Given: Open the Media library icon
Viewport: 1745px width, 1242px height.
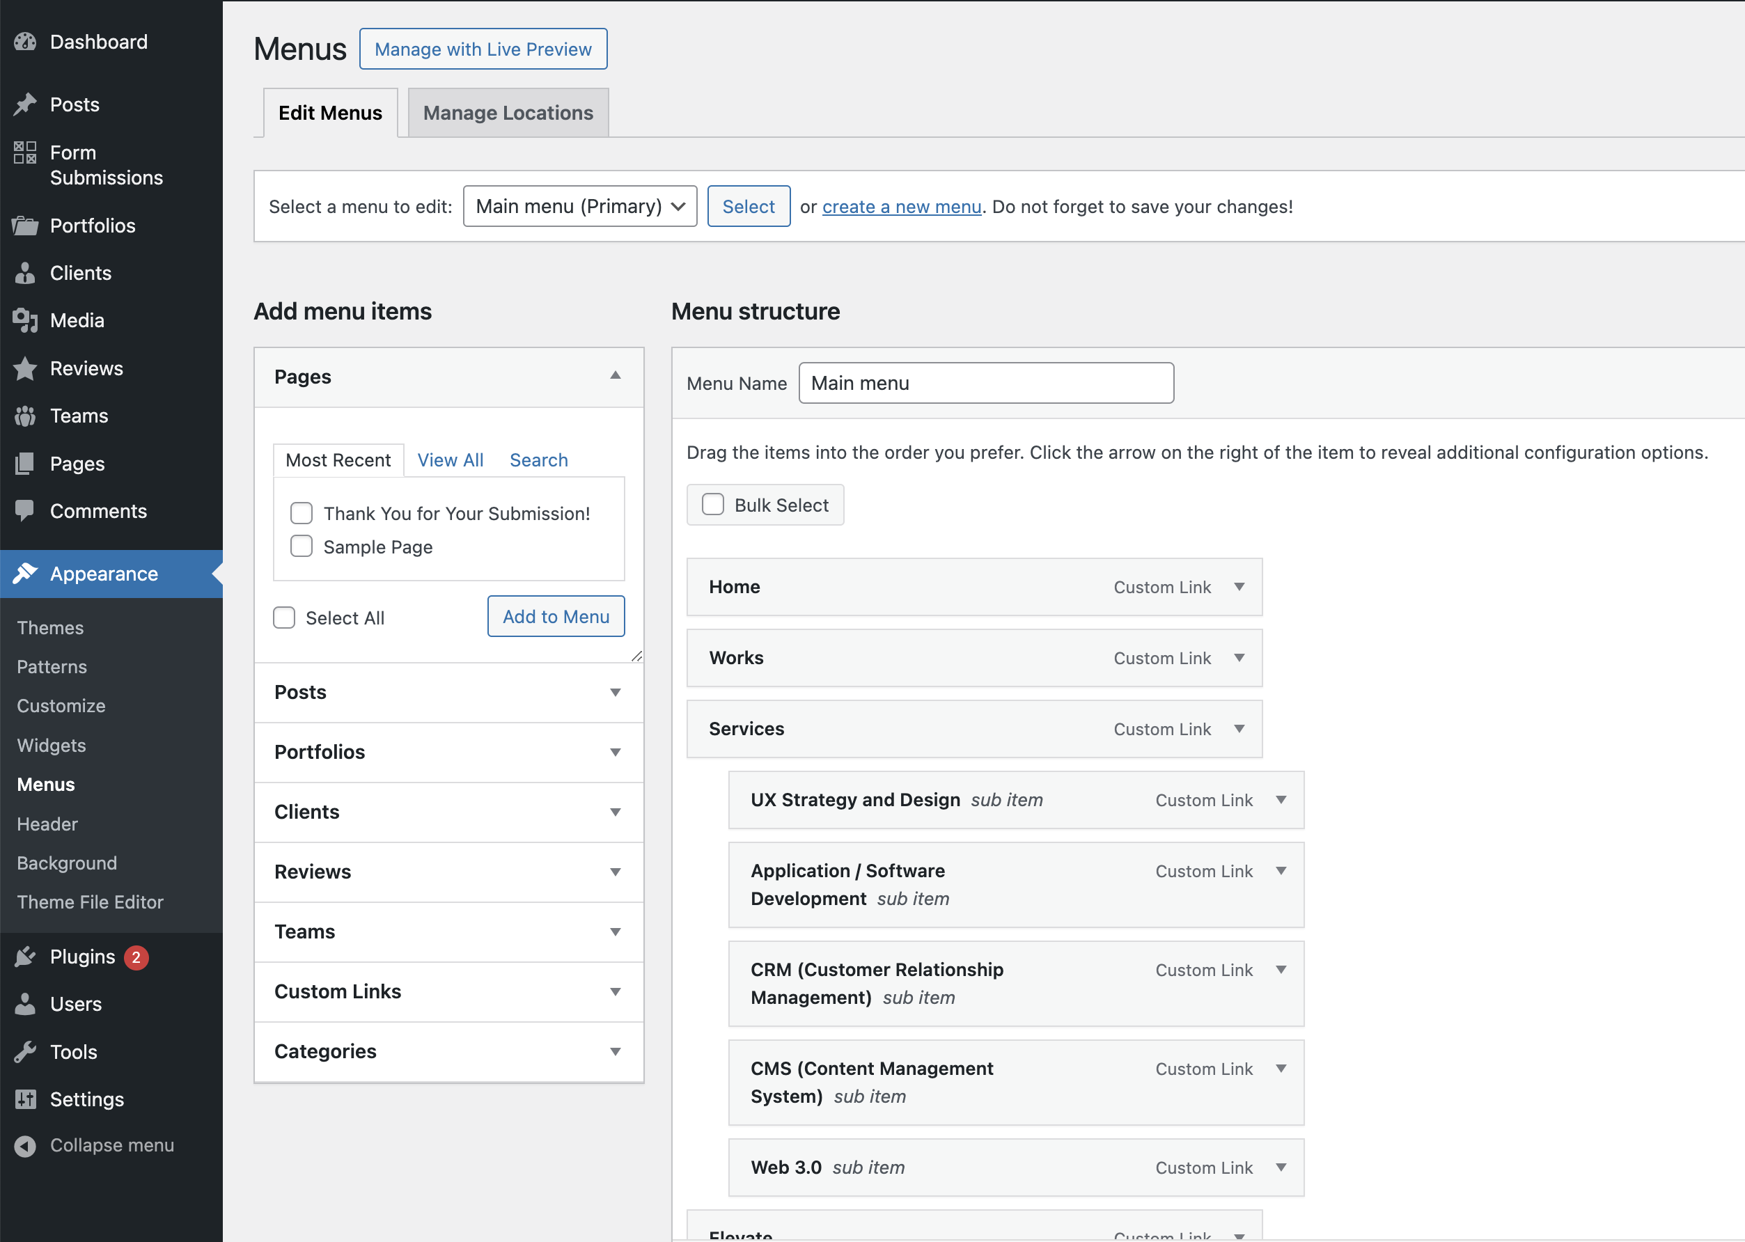Looking at the screenshot, I should click(25, 320).
